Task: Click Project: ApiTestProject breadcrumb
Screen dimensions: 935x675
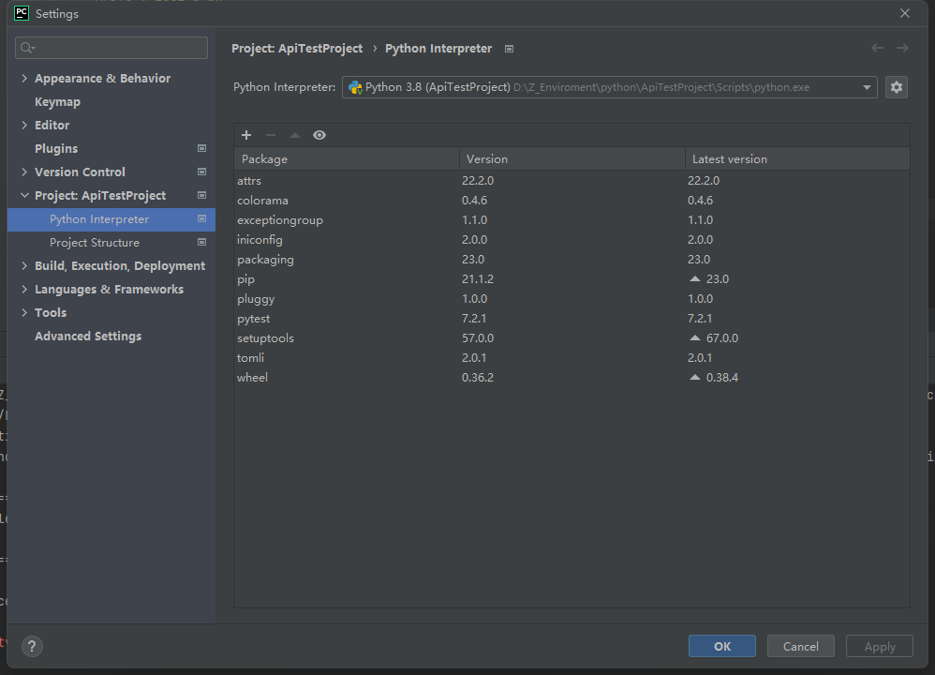Action: pyautogui.click(x=297, y=49)
